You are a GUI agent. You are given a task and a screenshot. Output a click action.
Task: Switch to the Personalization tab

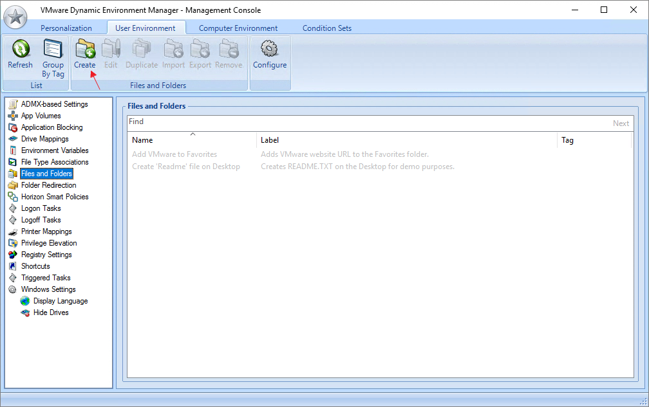(x=66, y=28)
